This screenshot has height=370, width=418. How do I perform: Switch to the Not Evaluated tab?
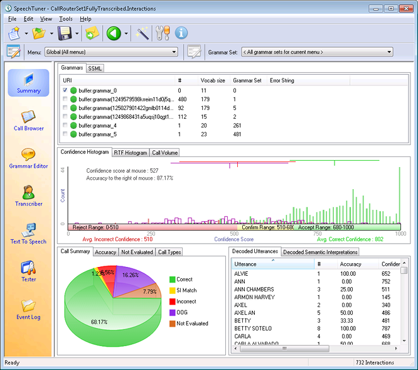click(x=137, y=252)
